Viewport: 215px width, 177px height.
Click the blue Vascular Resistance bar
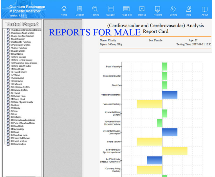[170, 95]
